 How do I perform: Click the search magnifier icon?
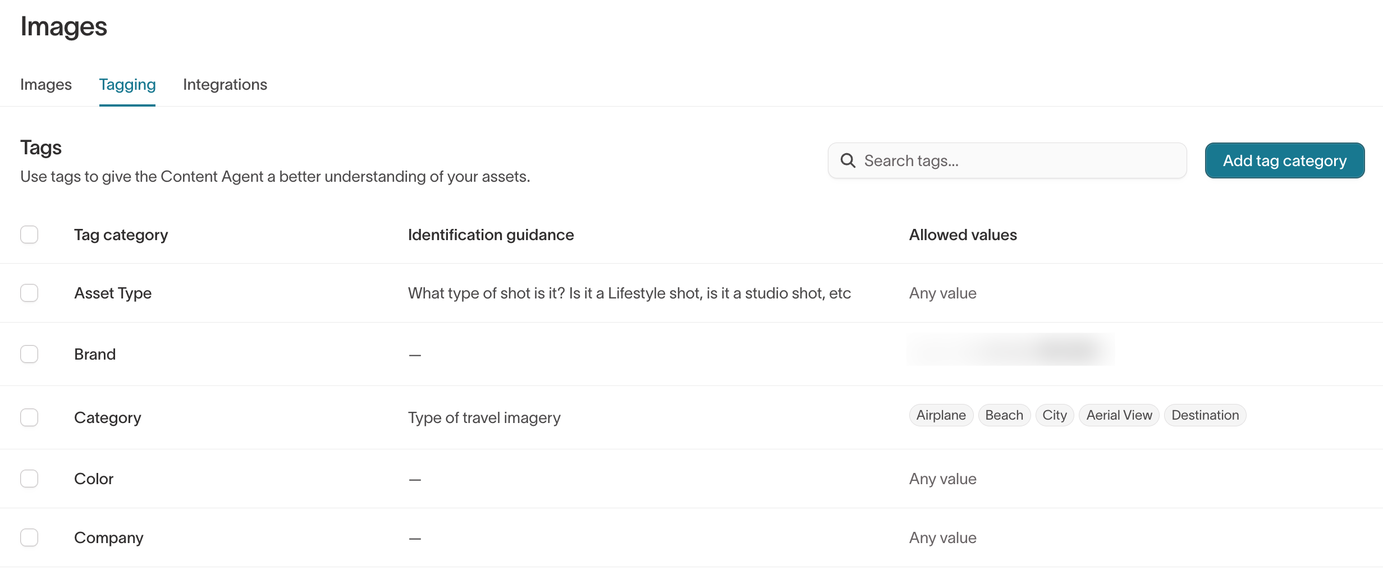click(848, 160)
